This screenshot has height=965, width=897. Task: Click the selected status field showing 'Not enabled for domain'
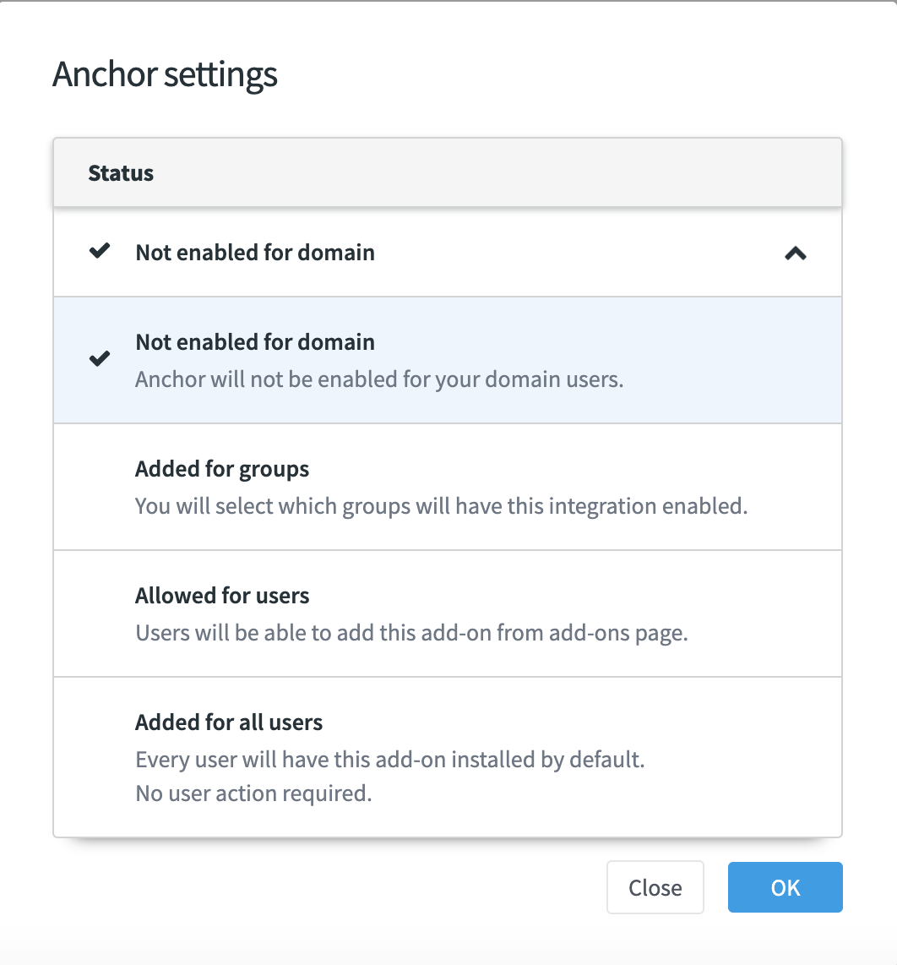coord(255,252)
